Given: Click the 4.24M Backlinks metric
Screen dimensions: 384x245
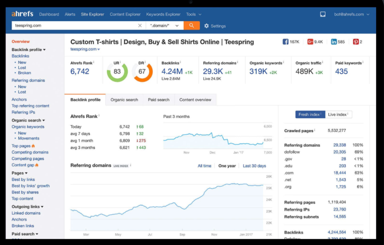Looking at the screenshot, I should pos(172,71).
